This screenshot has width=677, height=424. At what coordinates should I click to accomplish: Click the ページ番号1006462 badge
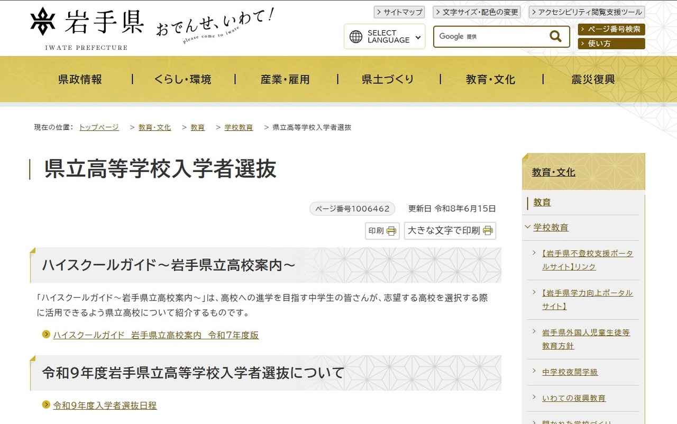352,209
